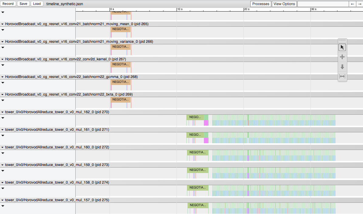Select the NEGOTIA... slice in pid 268 row
Image resolution: width=363 pixels, height=214 pixels.
point(121,82)
